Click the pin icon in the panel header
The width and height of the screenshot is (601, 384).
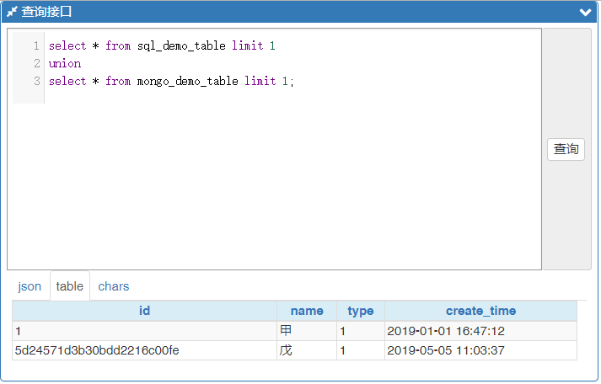point(12,12)
